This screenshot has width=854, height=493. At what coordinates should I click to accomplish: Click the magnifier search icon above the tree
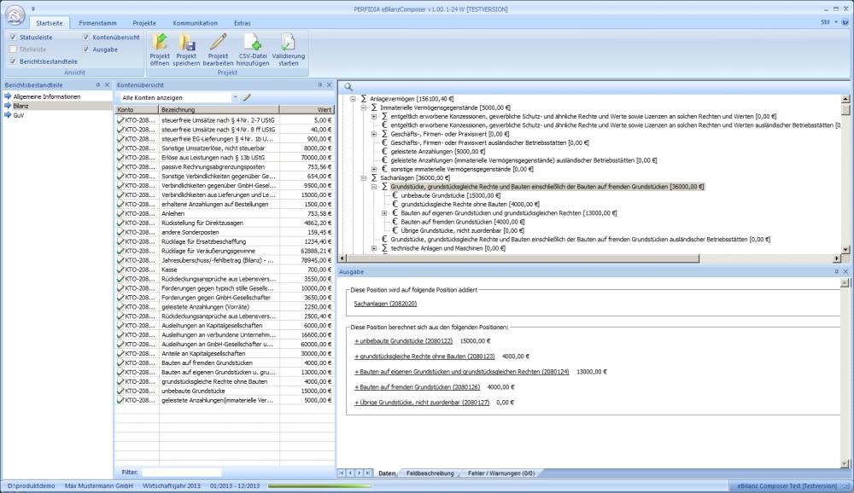348,87
